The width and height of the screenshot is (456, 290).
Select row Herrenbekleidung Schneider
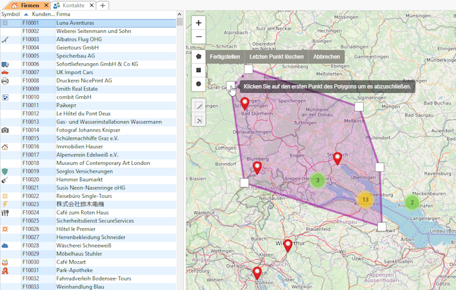pyautogui.click(x=88, y=237)
